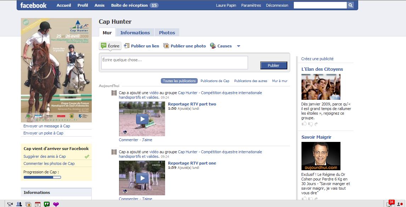Click the Publier button
Screen dimensions: 406x207
[274, 65]
